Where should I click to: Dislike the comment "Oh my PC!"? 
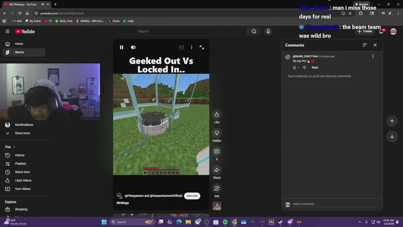tap(304, 67)
